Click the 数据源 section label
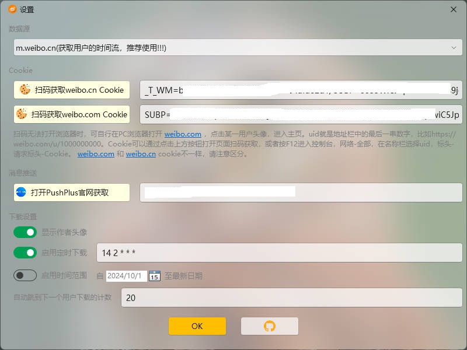467x350 pixels. pos(19,29)
